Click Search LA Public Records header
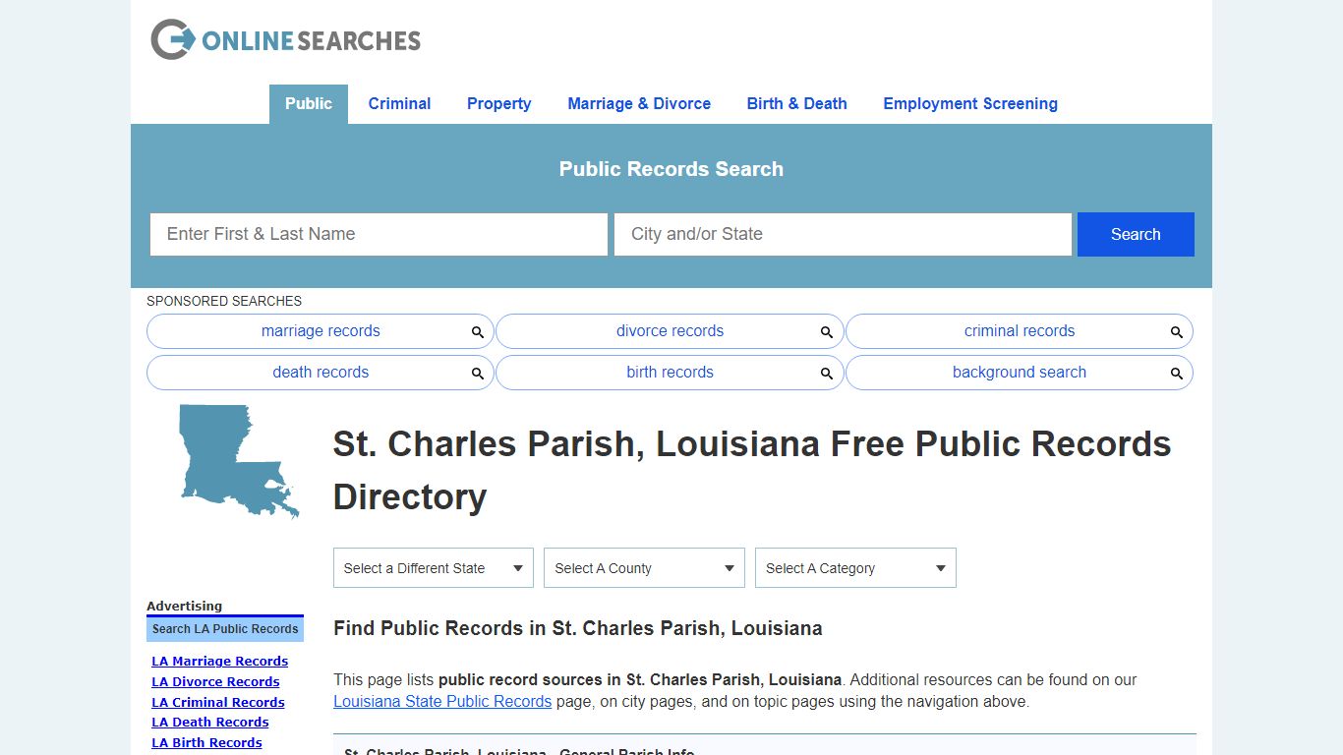This screenshot has height=755, width=1343. pos(225,629)
